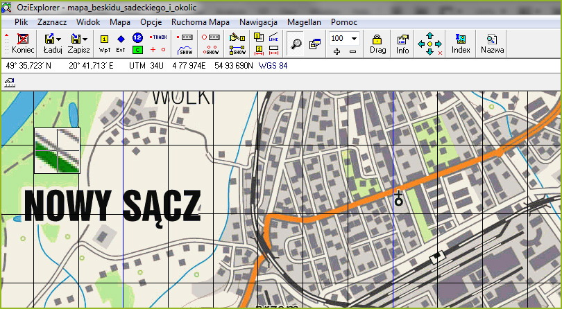Click the map view window icon
This screenshot has width=562, height=309.
[314, 44]
